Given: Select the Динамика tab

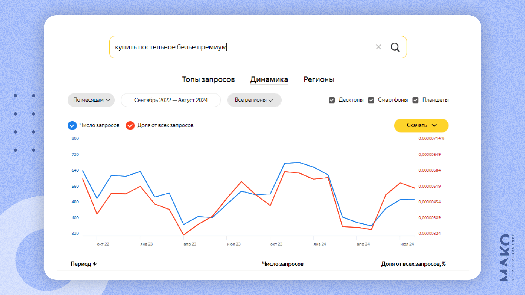Looking at the screenshot, I should [x=269, y=79].
